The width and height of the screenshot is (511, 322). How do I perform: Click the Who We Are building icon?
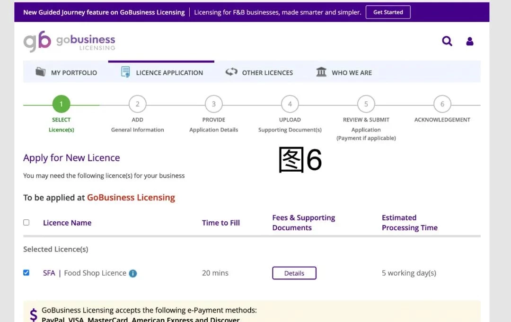[x=321, y=71]
